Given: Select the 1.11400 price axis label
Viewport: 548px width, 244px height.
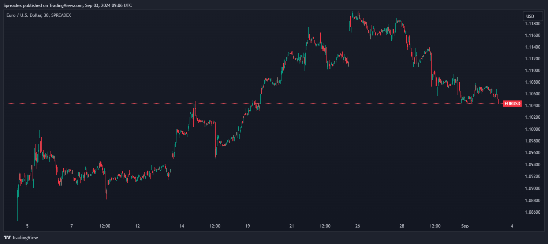Looking at the screenshot, I should (x=533, y=47).
